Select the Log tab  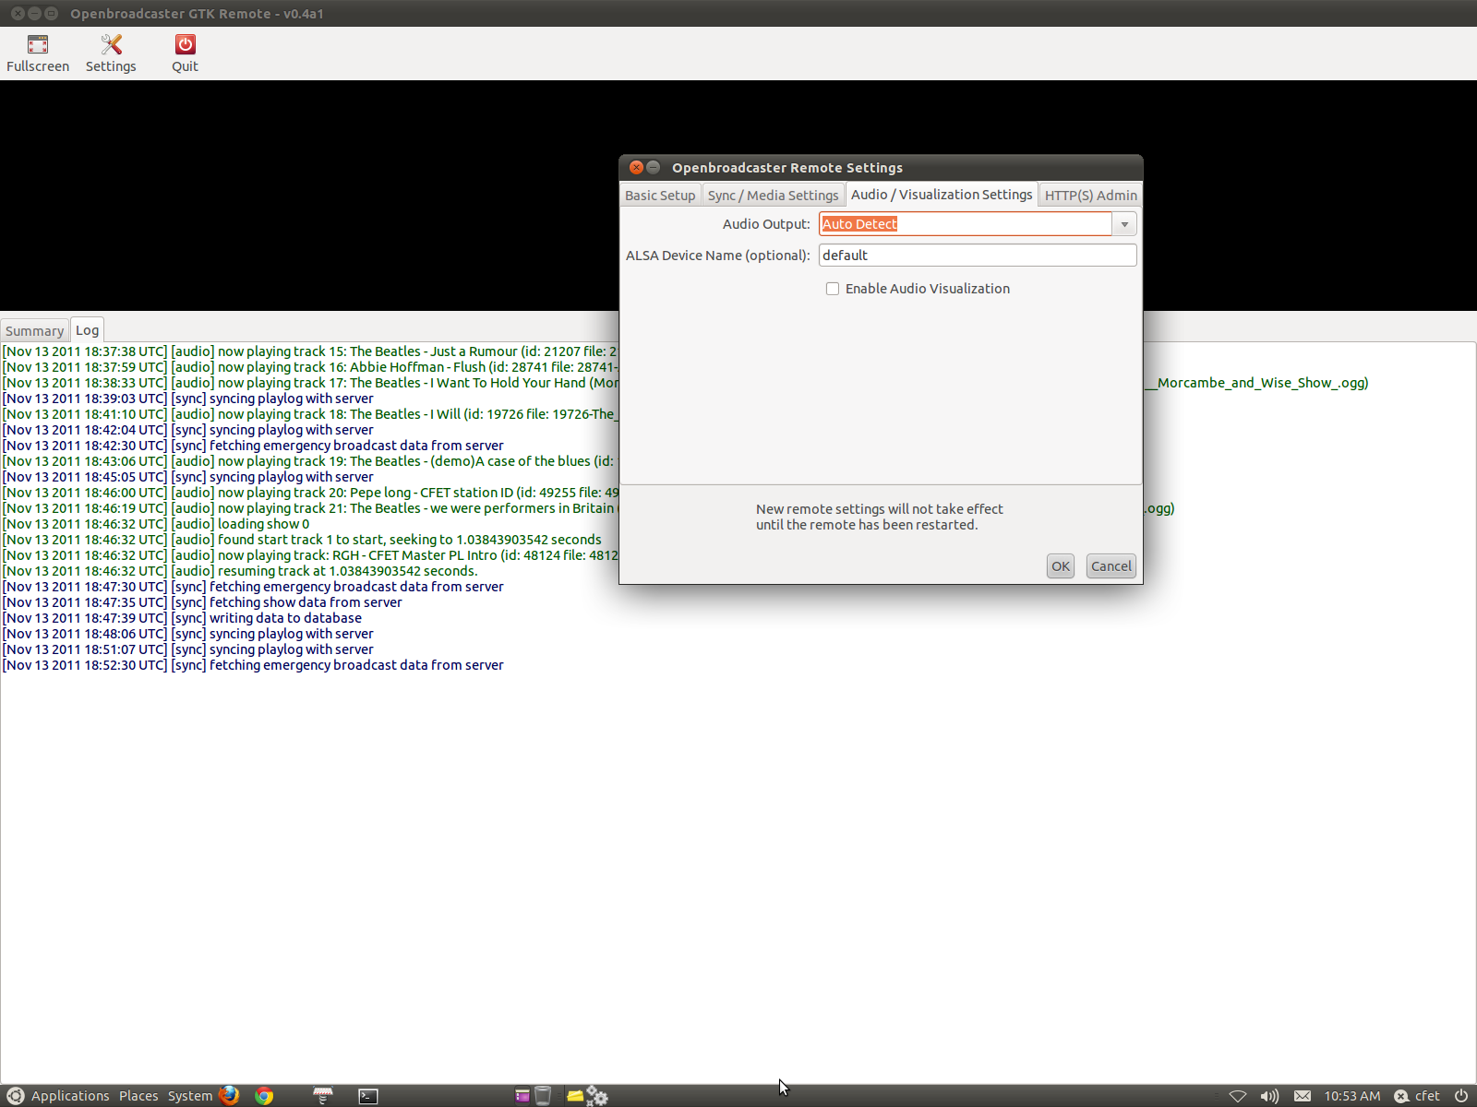coord(87,330)
